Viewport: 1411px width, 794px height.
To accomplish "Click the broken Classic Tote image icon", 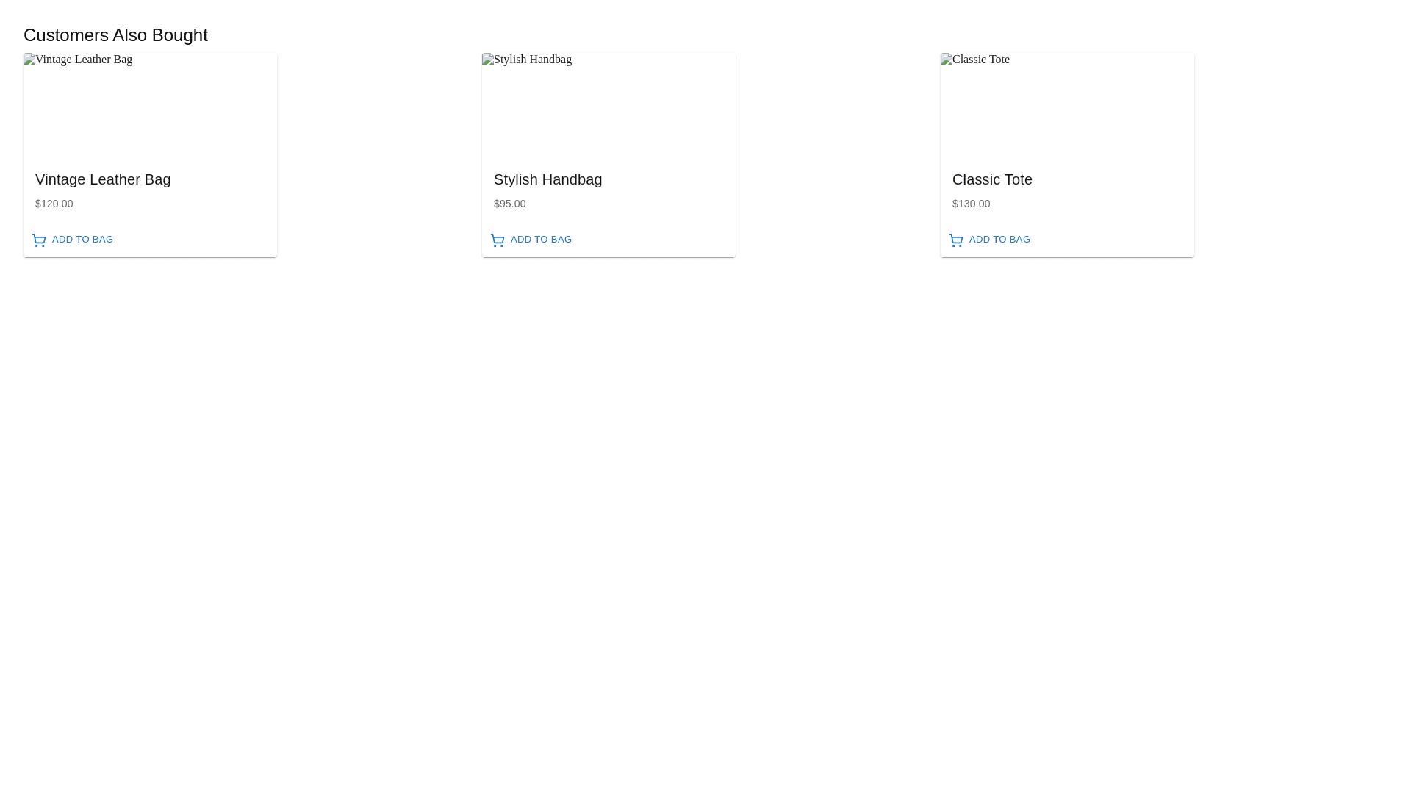I will [947, 60].
